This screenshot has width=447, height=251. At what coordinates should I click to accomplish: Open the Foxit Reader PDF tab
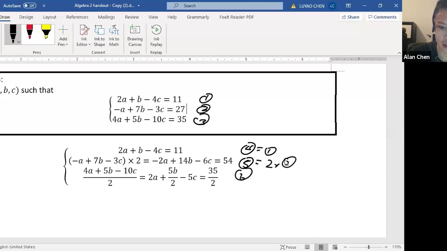pyautogui.click(x=237, y=17)
